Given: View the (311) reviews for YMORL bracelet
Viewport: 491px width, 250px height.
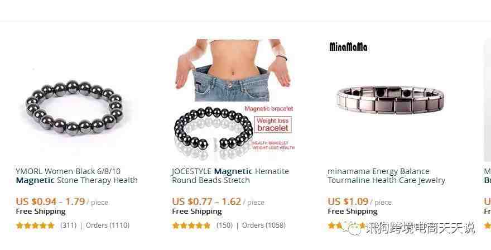Looking at the screenshot, I should point(68,225).
